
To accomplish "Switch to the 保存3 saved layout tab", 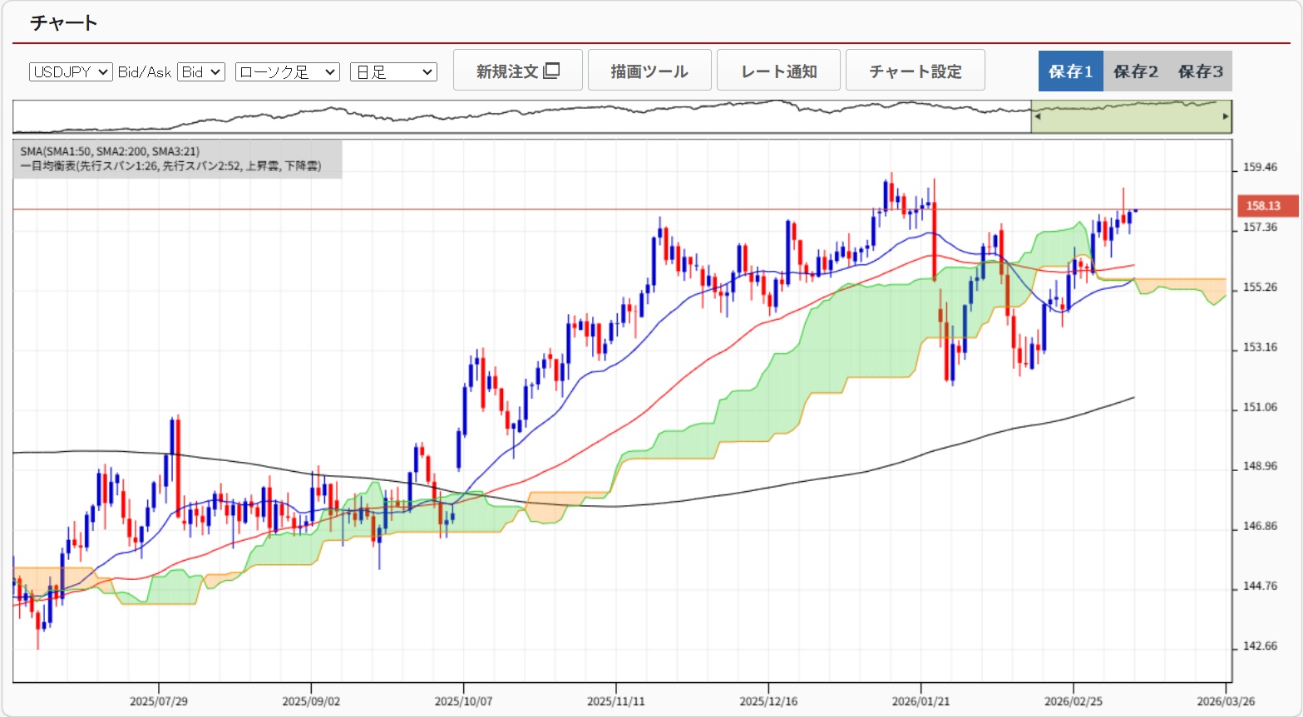I will [x=1200, y=71].
